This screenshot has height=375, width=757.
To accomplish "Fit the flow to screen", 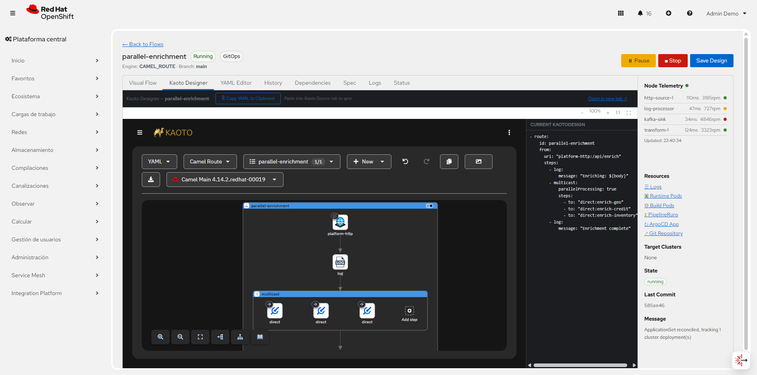I will pos(200,337).
